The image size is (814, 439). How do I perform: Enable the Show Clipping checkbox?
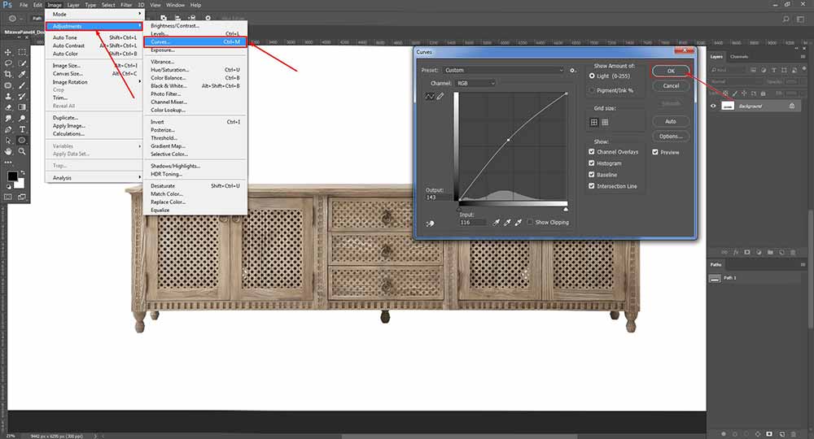(x=529, y=222)
